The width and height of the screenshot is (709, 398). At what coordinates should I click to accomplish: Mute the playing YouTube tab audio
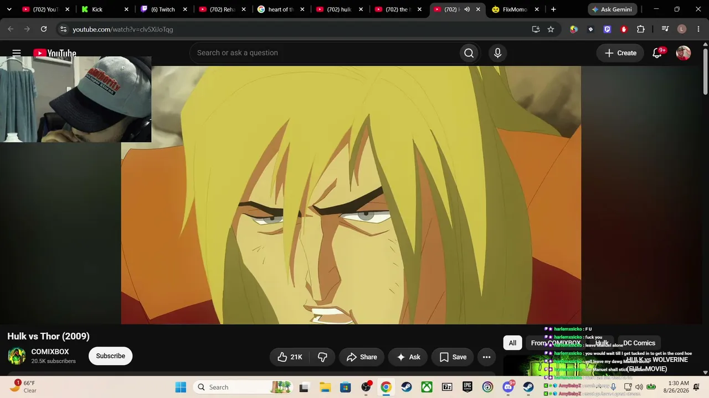(467, 9)
